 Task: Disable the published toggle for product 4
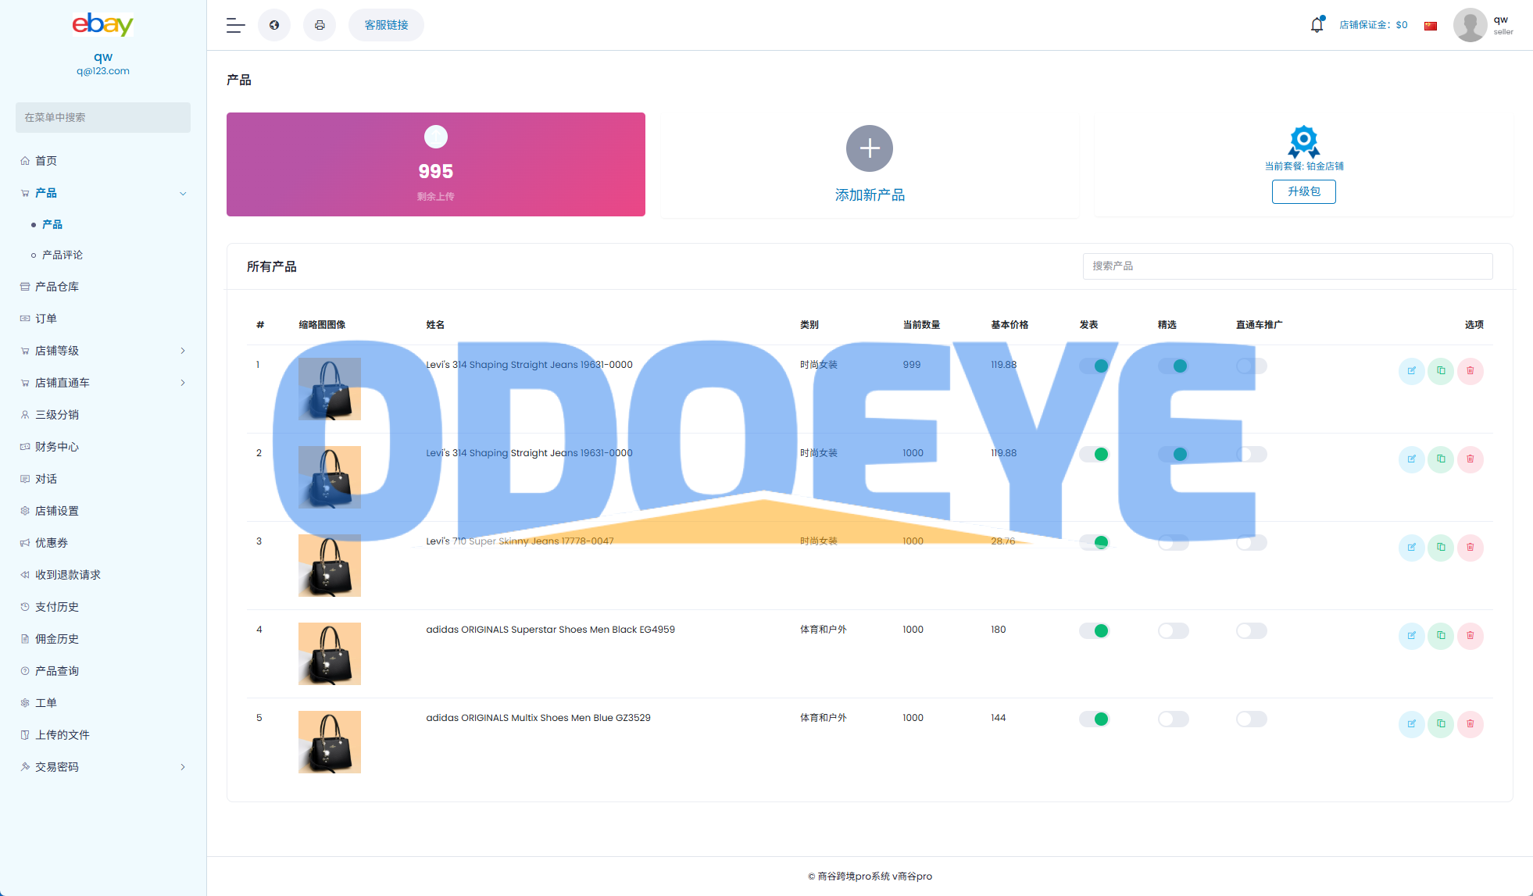1094,630
